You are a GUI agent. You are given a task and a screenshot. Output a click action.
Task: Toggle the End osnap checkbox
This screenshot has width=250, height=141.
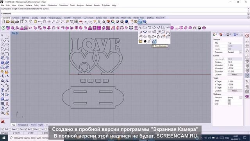pyautogui.click(x=3, y=129)
